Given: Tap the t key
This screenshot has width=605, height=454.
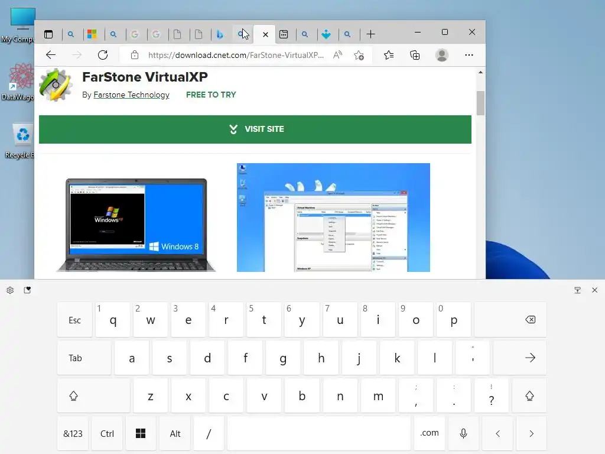Looking at the screenshot, I should point(264,320).
